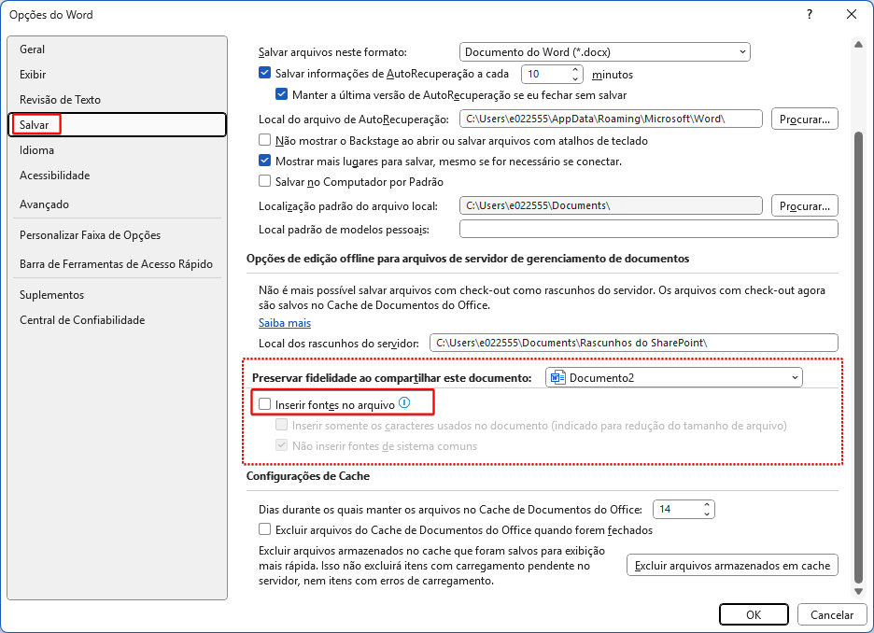The height and width of the screenshot is (633, 874).
Task: Increase AutoRecuperação minutes with up arrow
Action: (574, 70)
